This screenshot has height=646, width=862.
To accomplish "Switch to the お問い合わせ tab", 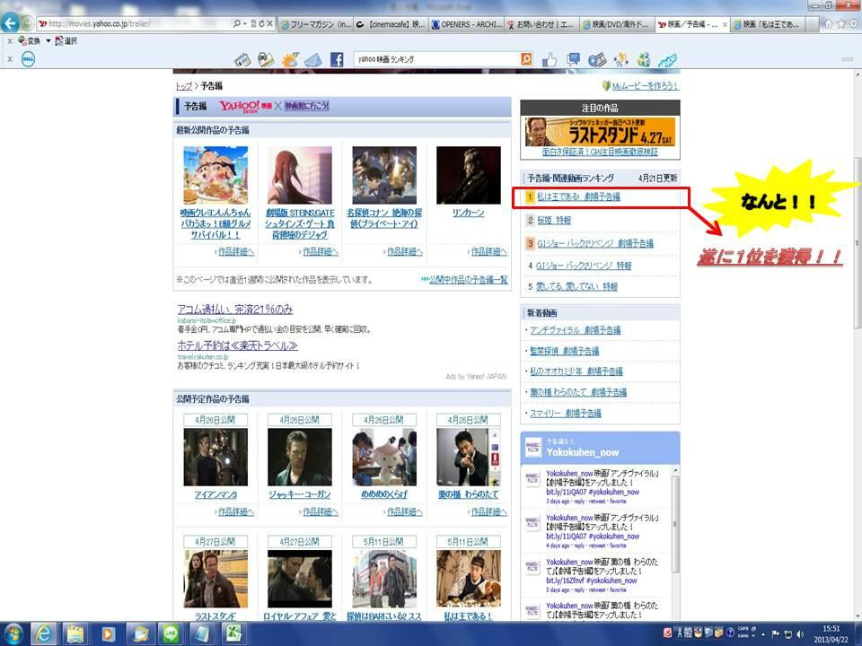I will click(541, 24).
